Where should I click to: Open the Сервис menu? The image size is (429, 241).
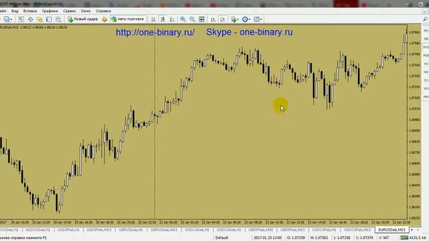click(70, 11)
